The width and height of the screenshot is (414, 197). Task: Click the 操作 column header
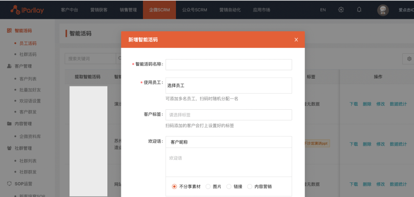click(378, 77)
